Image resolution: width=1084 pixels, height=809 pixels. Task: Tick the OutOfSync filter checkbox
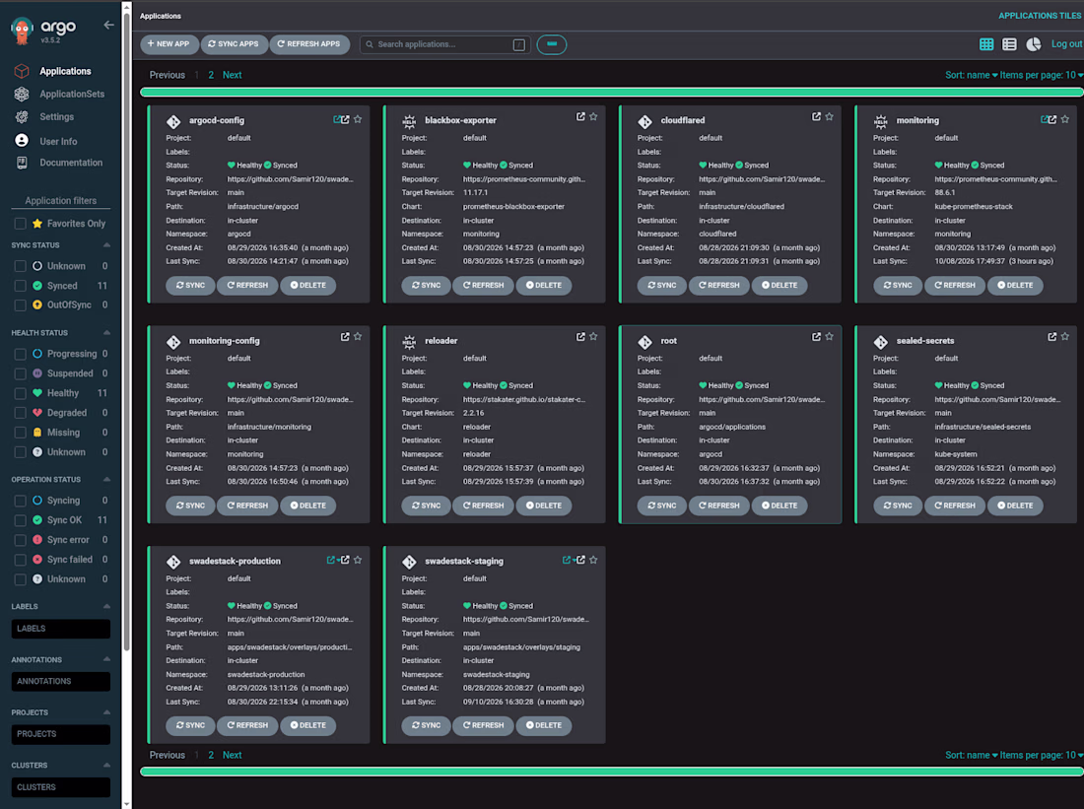[20, 304]
